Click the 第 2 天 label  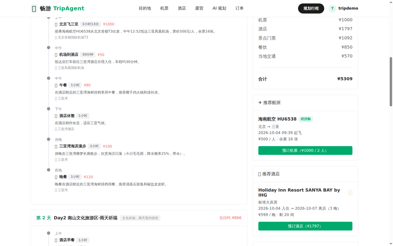[x=44, y=218]
